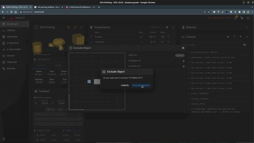
Task: Open Dashboard in the sidebar
Action: [x=15, y=24]
